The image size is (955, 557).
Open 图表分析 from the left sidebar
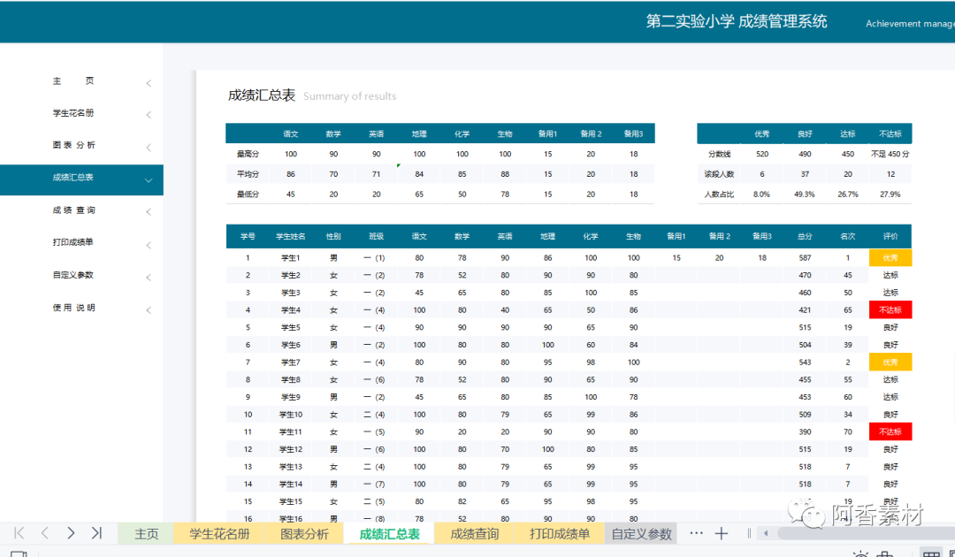click(x=73, y=145)
